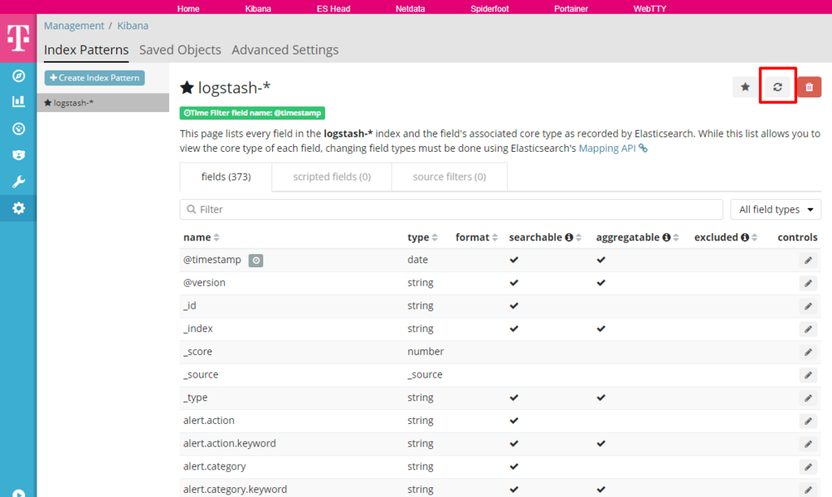832x497 pixels.
Task: Click the @timestamp type cell 'date'
Action: tap(418, 260)
